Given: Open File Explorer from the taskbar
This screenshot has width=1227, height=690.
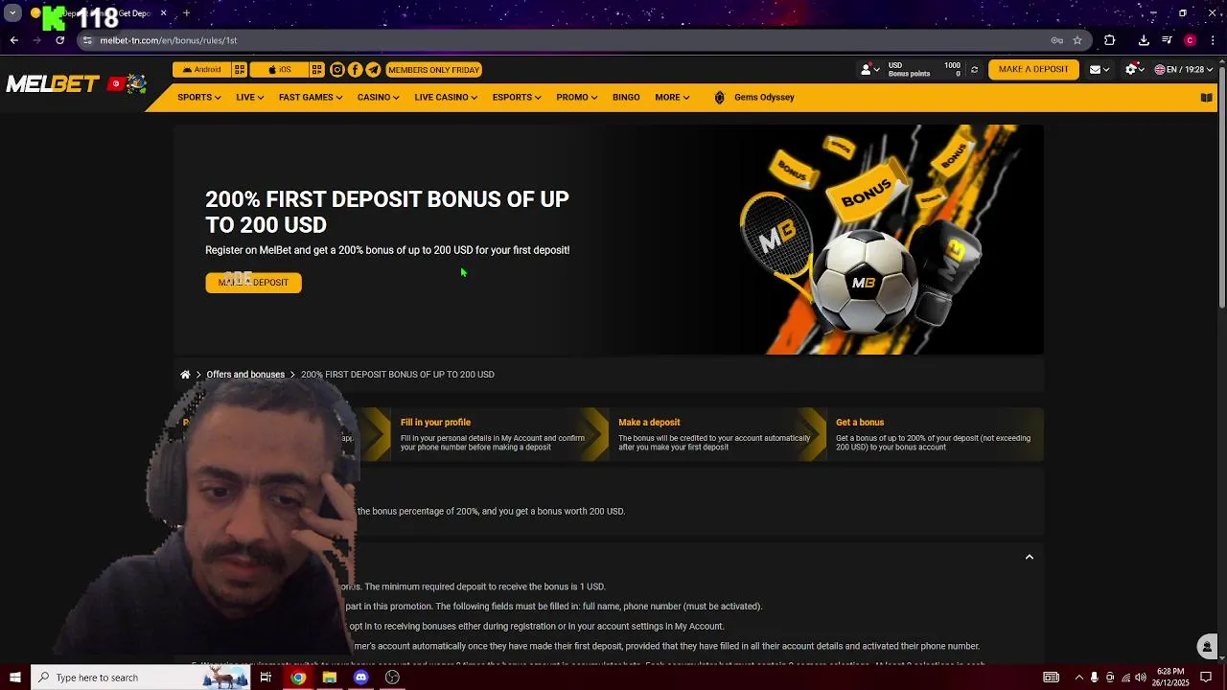Looking at the screenshot, I should pos(330,678).
